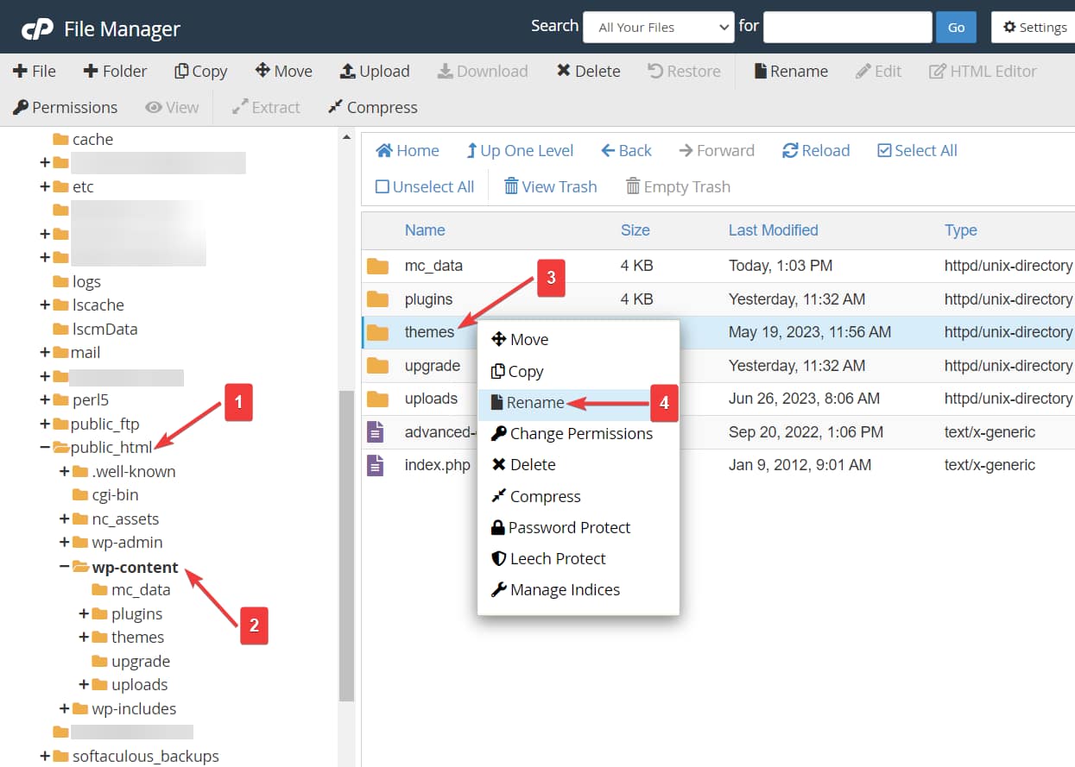The height and width of the screenshot is (767, 1075).
Task: Refresh the file list using Reload
Action: coord(814,150)
